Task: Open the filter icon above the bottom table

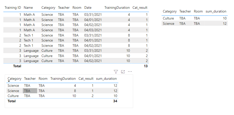Action: pyautogui.click(x=116, y=72)
